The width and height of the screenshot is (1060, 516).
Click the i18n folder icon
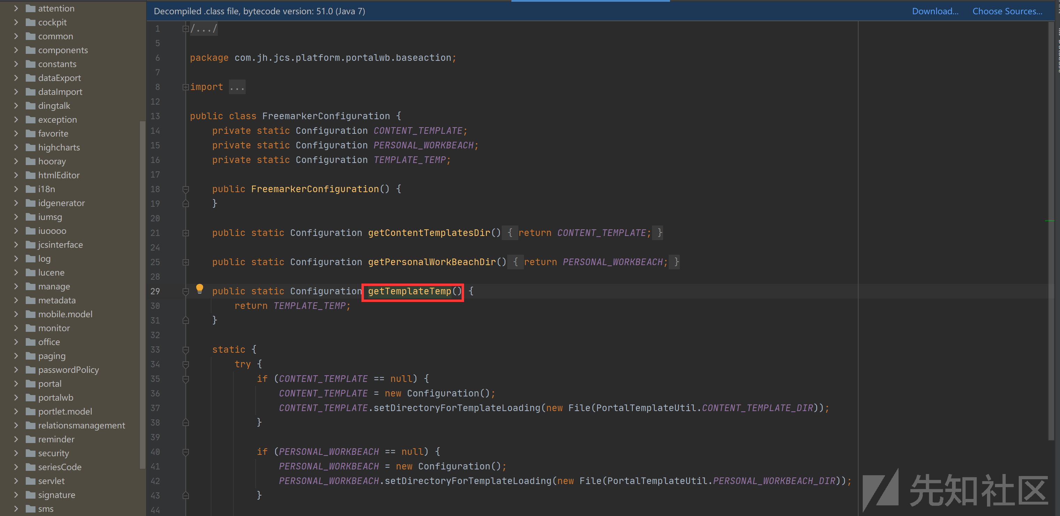click(x=31, y=189)
